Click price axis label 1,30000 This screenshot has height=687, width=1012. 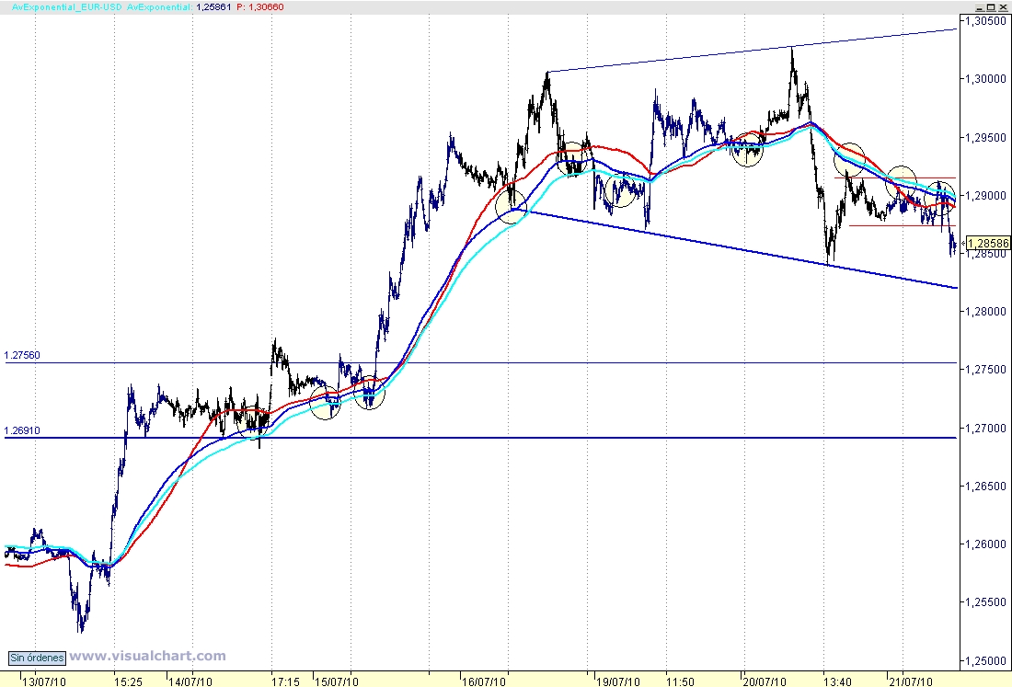tap(985, 79)
